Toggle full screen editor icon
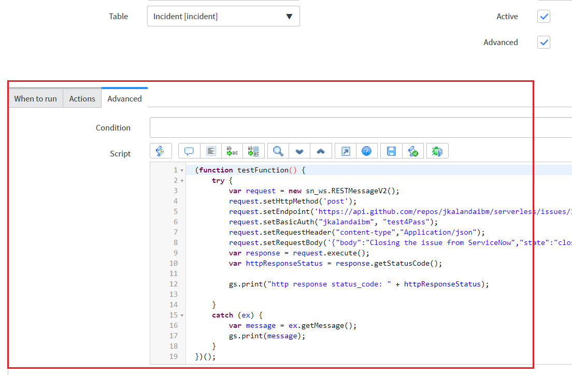Viewport: 572px width, 375px height. click(346, 151)
